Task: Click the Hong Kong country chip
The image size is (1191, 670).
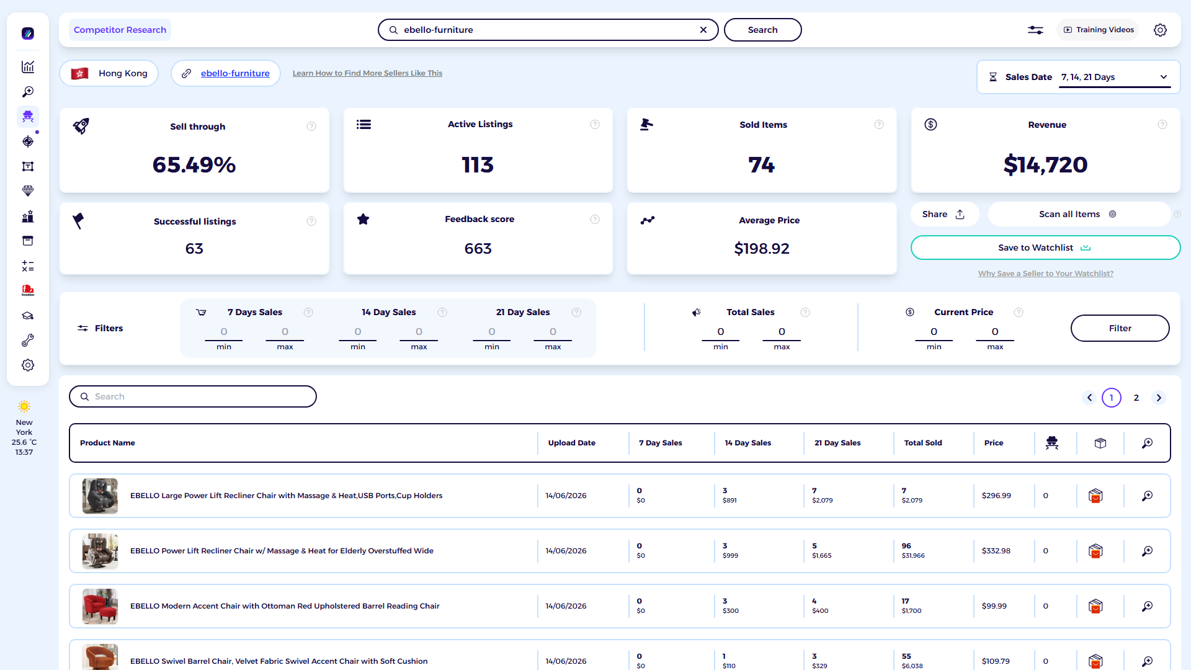Action: pyautogui.click(x=109, y=73)
